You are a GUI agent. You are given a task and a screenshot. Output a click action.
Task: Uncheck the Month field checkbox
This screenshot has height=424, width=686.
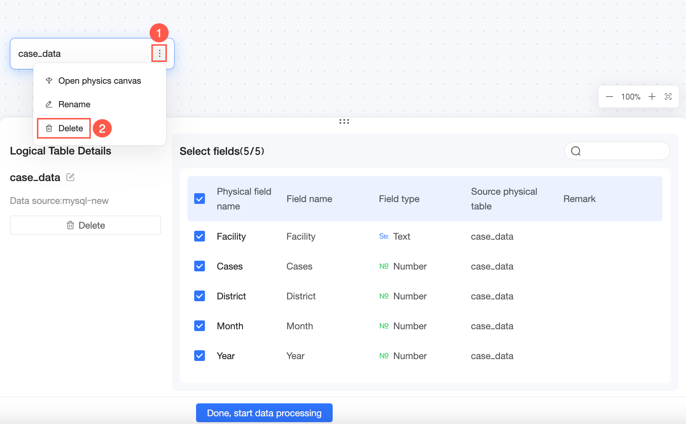click(200, 326)
